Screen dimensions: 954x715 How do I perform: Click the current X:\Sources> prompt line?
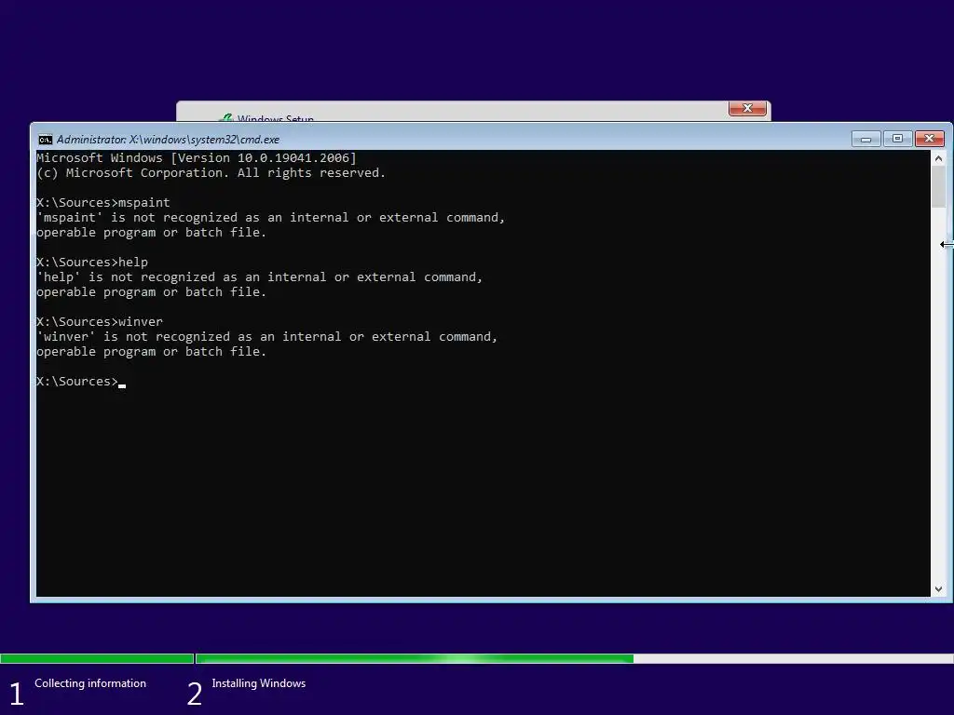[81, 381]
